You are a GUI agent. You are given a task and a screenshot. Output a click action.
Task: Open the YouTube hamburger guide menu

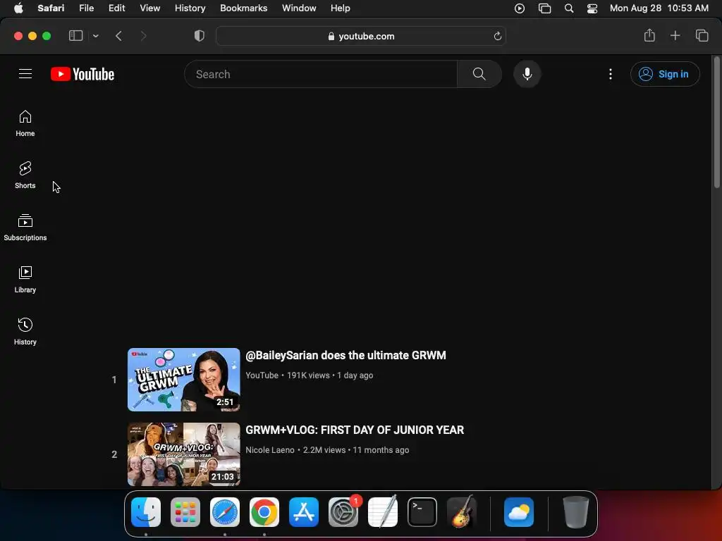[25, 74]
